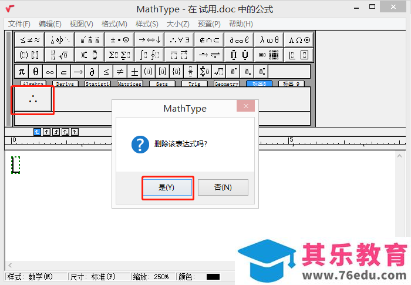
Task: Open the set theory symbols palette (∉∩⊂)
Action: point(209,40)
